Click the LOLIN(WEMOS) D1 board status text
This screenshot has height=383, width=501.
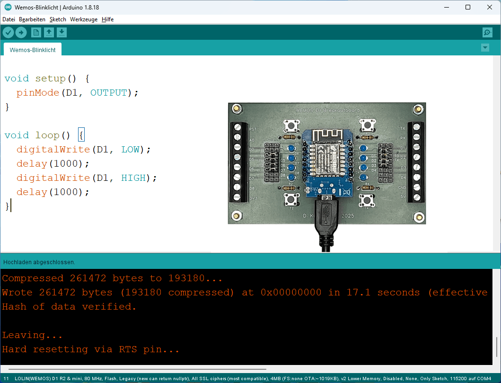click(x=253, y=379)
